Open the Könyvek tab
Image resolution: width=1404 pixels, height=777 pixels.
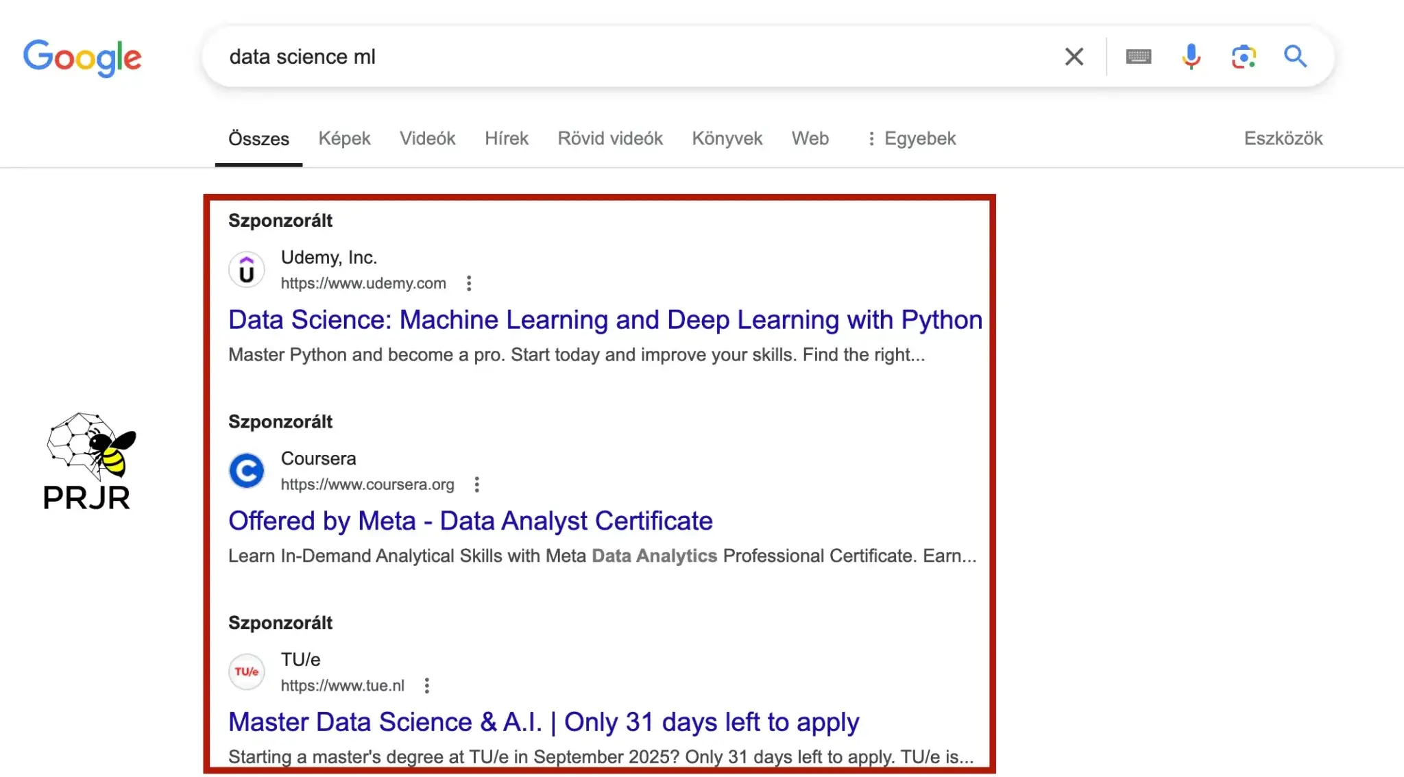727,139
